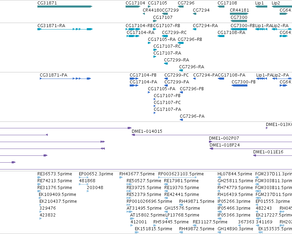Click the CG31871-PA protein label
The image size is (292, 234).
54,75
